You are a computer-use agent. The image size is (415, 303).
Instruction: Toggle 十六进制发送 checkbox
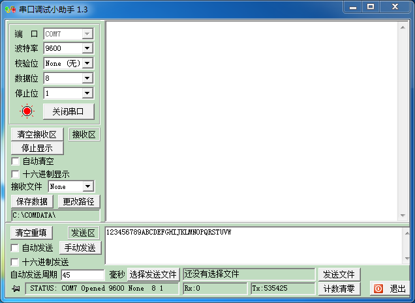tap(14, 262)
